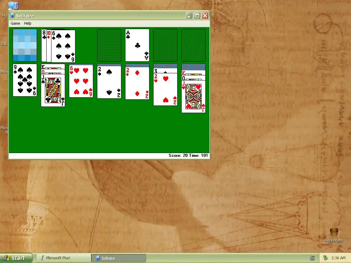Select the 6 of spades waste card
Viewport: 351px width, 263px height.
pyautogui.click(x=63, y=46)
